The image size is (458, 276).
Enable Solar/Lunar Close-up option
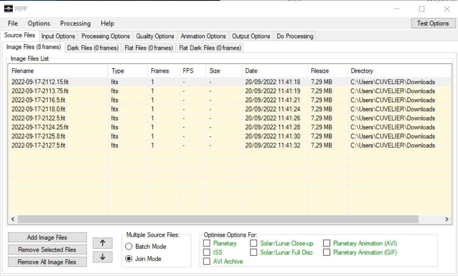254,243
